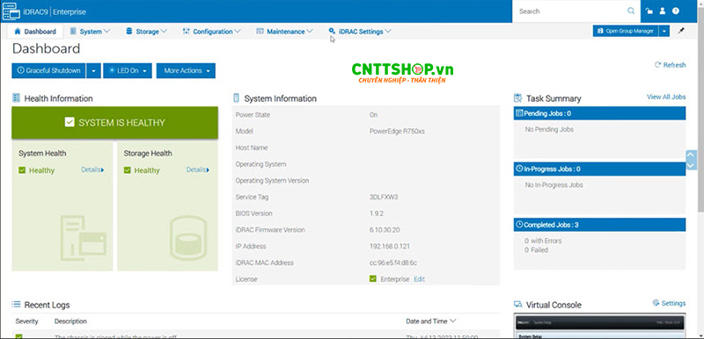This screenshot has height=339, width=704.
Task: Click the Open Group Manager button
Action: [626, 31]
